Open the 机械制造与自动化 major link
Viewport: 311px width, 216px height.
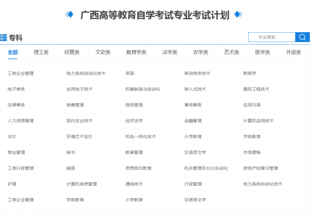(x=143, y=89)
